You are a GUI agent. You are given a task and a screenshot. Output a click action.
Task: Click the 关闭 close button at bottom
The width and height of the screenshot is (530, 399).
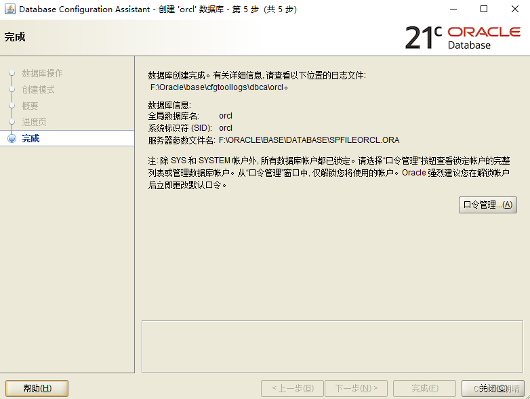pos(493,389)
